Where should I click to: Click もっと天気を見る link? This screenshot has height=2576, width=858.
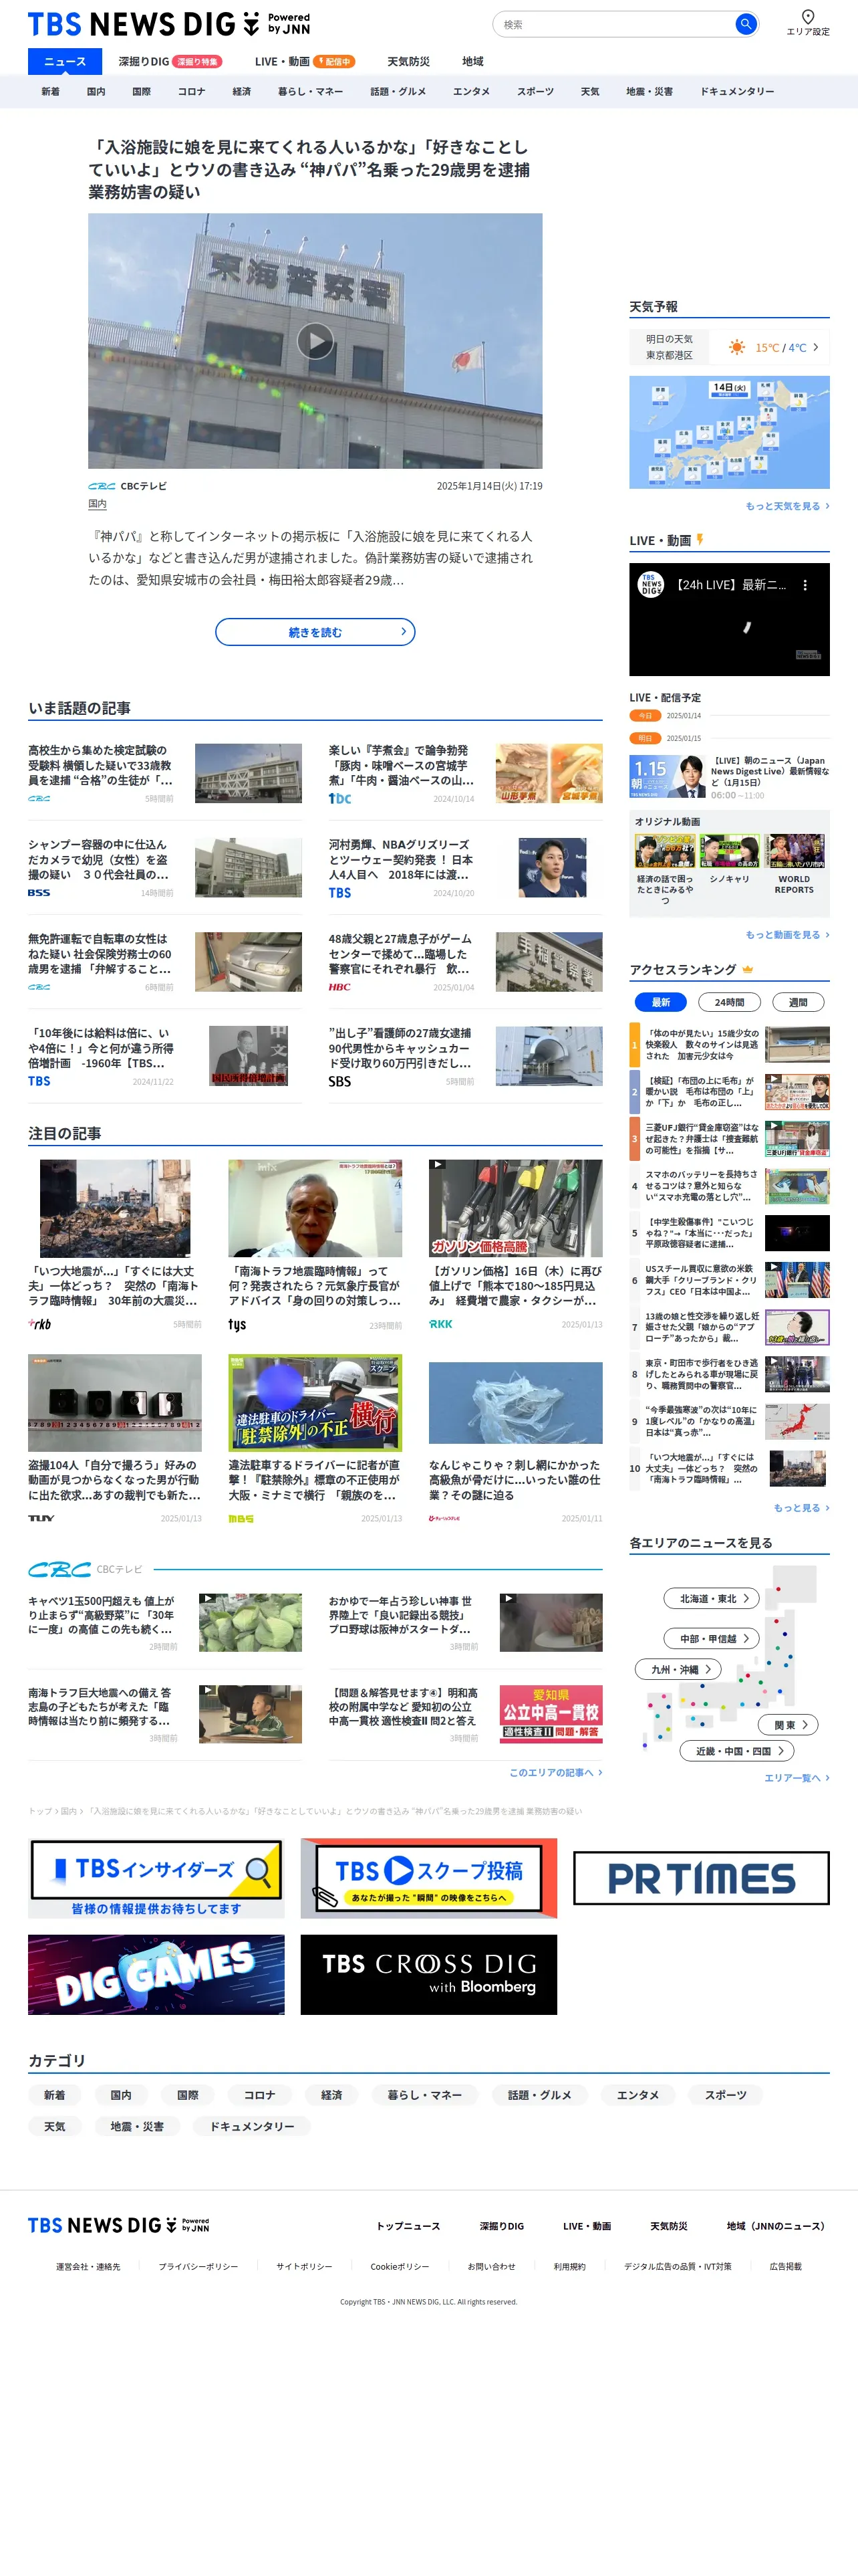[x=787, y=506]
